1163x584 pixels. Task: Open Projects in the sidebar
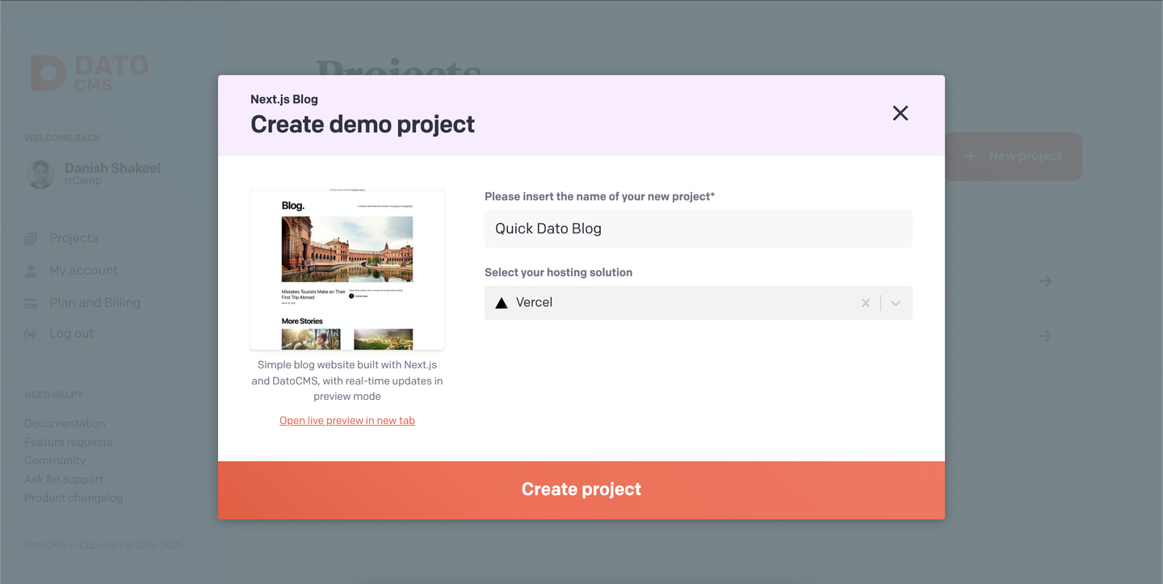coord(73,238)
